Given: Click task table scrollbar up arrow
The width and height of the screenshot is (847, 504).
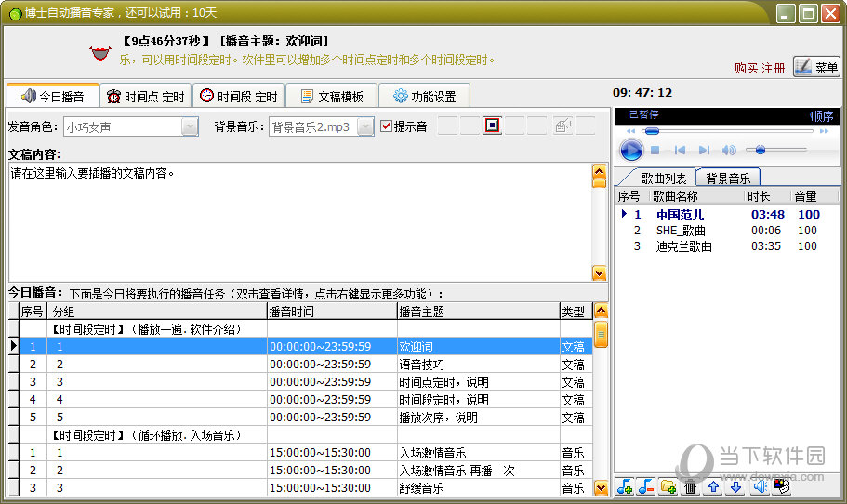Looking at the screenshot, I should (x=601, y=311).
